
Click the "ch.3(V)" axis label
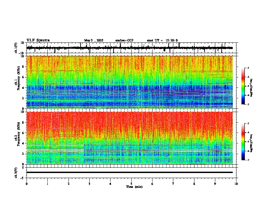[16, 173]
